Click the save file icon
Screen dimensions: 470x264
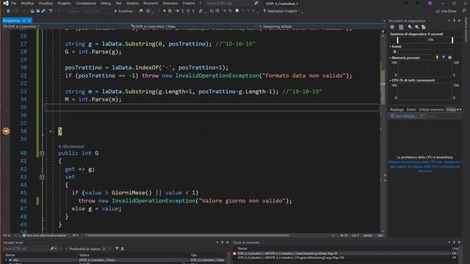pyautogui.click(x=37, y=11)
